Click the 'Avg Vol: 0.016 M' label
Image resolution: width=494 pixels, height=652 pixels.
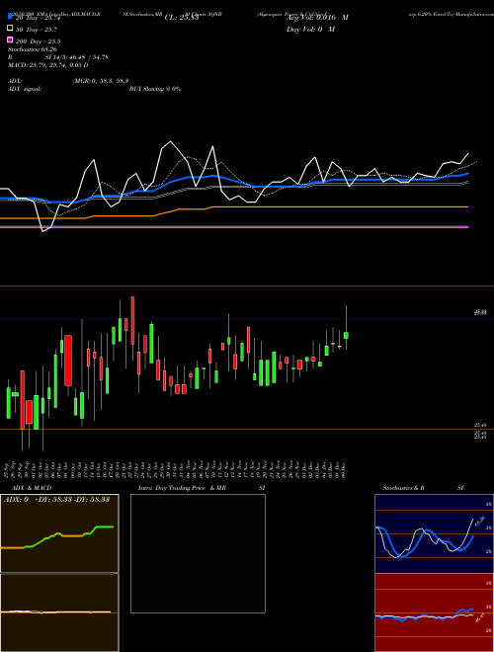pyautogui.click(x=317, y=18)
